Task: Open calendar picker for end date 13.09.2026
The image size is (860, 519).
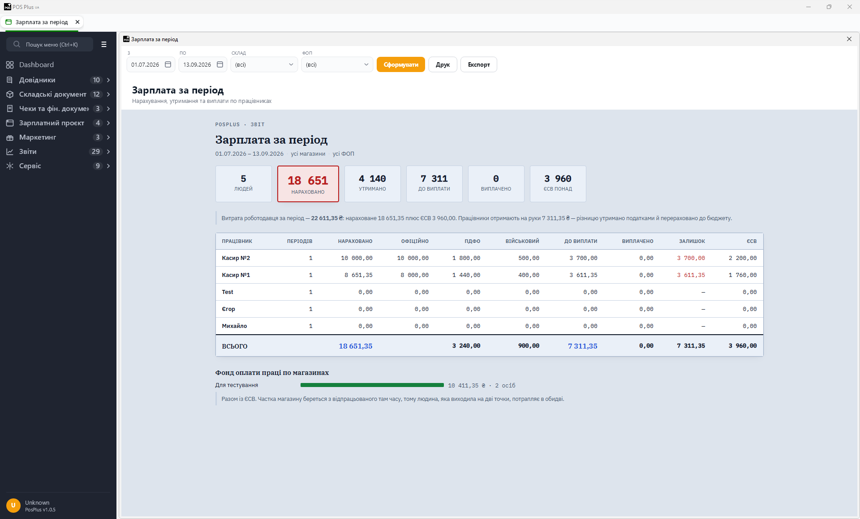Action: pyautogui.click(x=220, y=64)
